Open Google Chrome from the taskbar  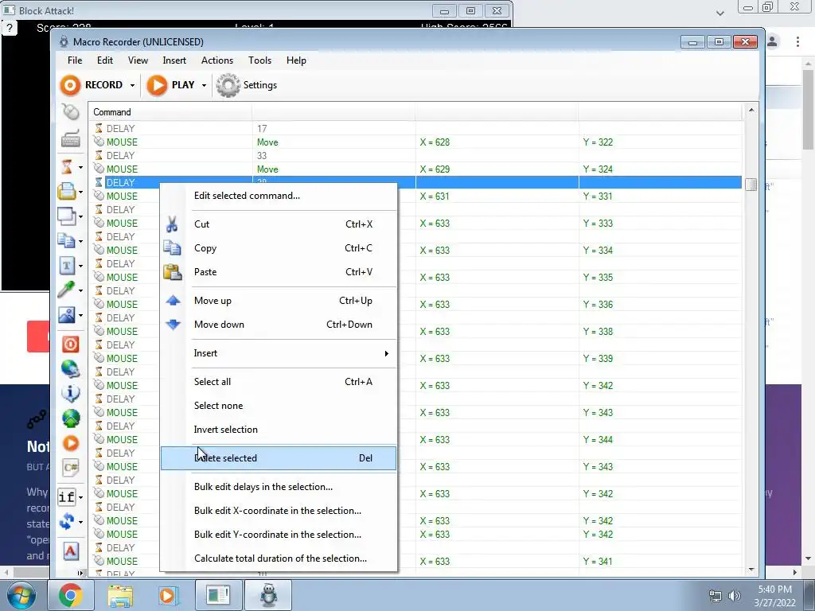[70, 595]
